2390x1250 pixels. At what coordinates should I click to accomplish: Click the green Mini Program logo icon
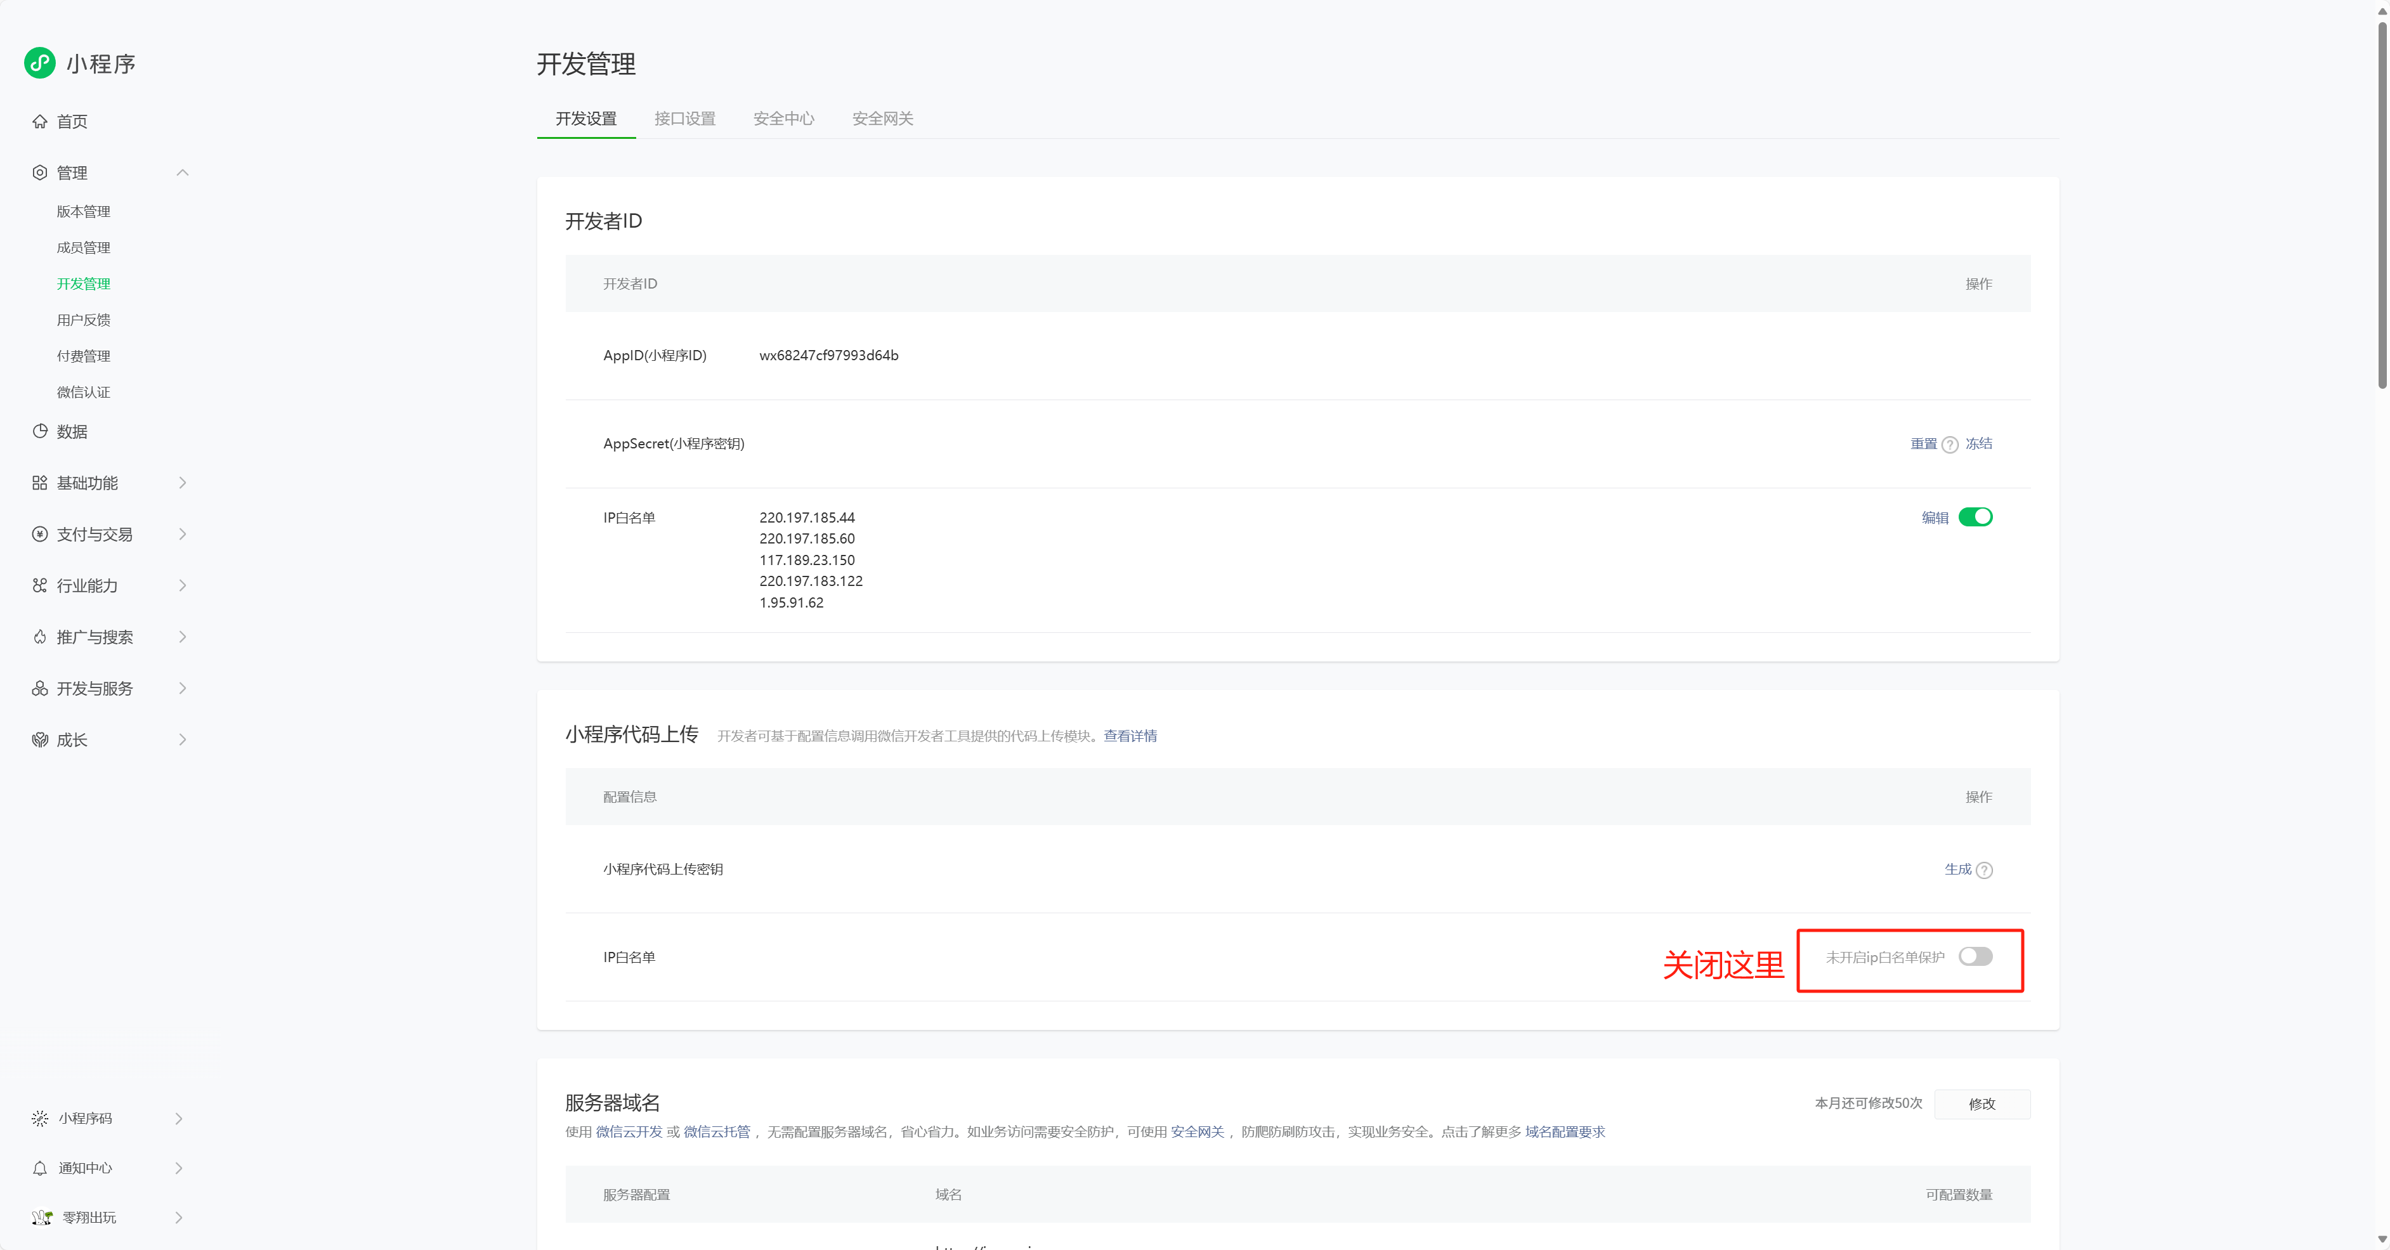point(40,63)
